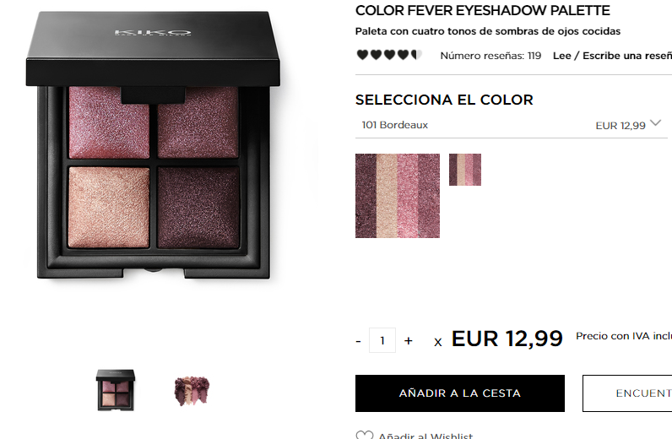The image size is (672, 439).
Task: Click the main eyeshadow palette product image
Action: [153, 146]
